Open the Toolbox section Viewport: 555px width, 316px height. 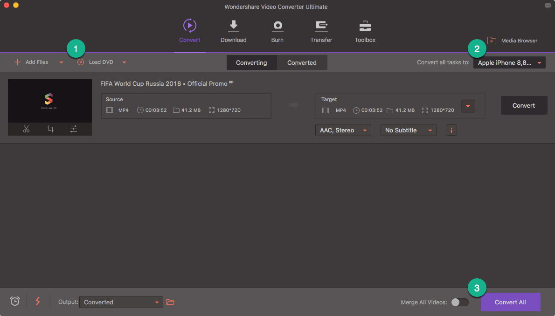click(365, 31)
